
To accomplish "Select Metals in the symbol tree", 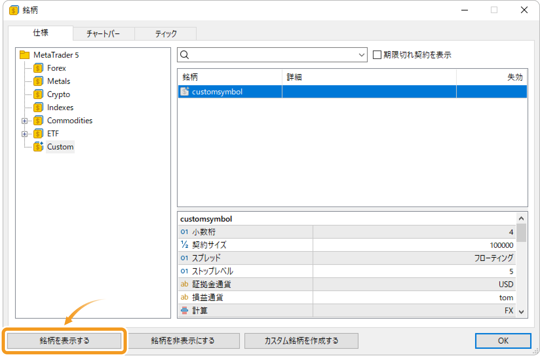I will click(x=59, y=81).
